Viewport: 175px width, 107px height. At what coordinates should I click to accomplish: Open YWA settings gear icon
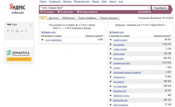tap(31, 25)
